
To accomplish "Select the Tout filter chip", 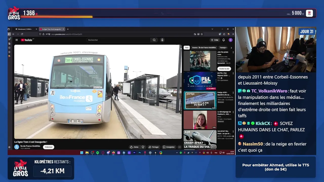I will 187,48.
